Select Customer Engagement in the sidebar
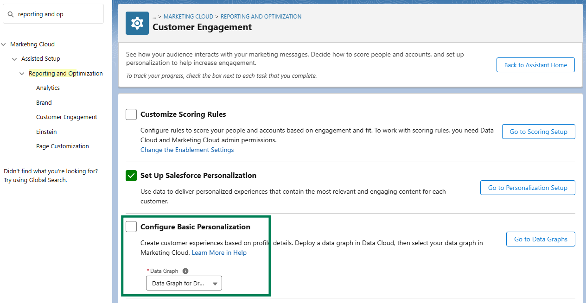The image size is (586, 303). tap(67, 117)
